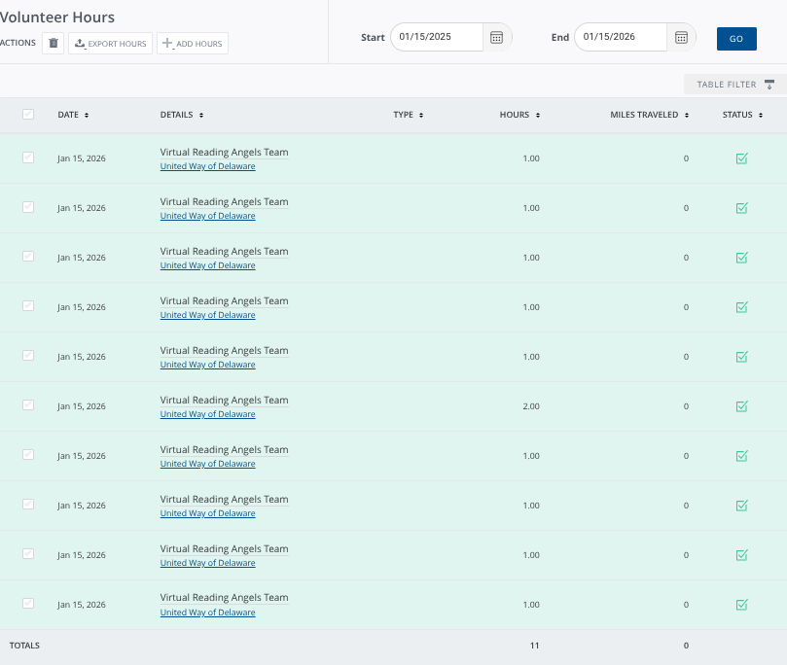Toggle the select-all header checkbox
The image size is (787, 665).
(28, 115)
